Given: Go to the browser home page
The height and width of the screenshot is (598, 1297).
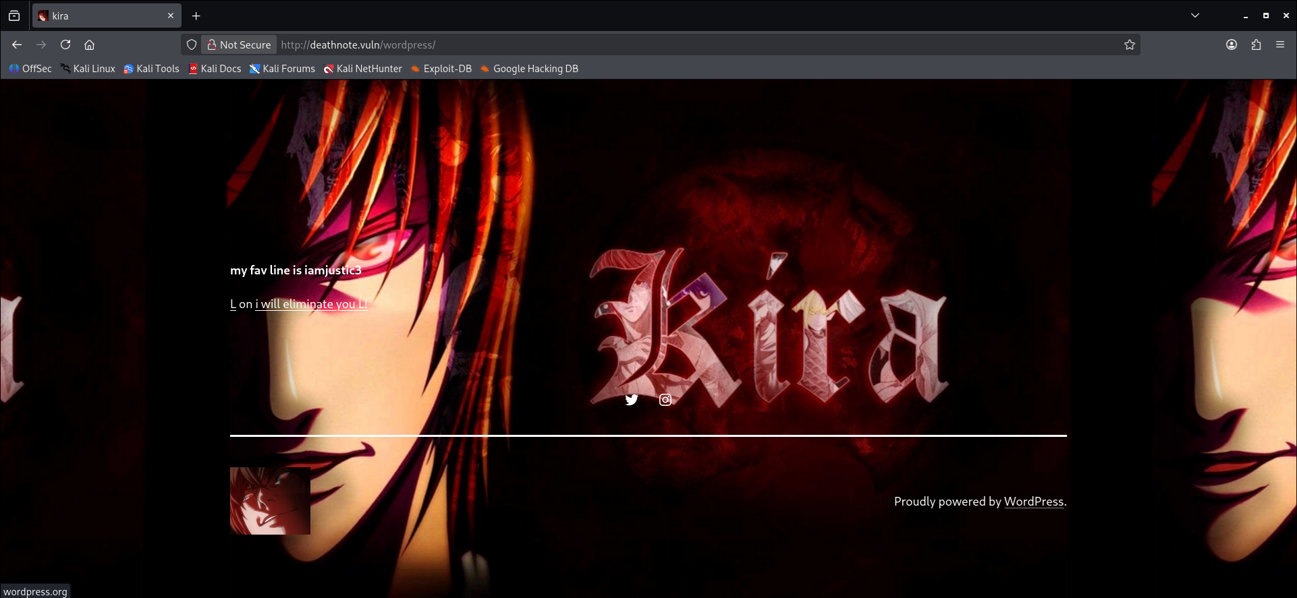Looking at the screenshot, I should click(x=89, y=44).
